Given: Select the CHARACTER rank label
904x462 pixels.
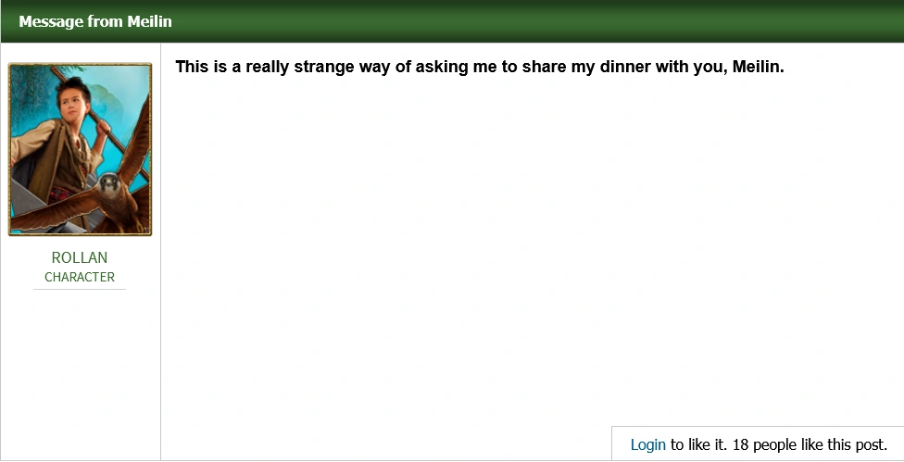Looking at the screenshot, I should [80, 277].
